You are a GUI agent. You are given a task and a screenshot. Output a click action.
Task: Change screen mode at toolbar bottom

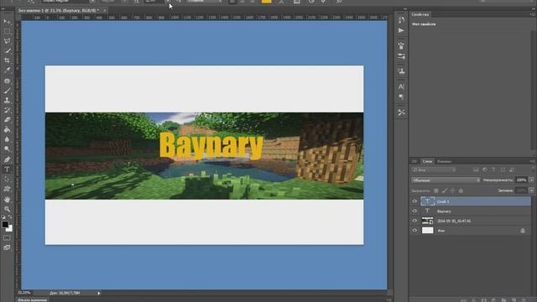click(7, 247)
